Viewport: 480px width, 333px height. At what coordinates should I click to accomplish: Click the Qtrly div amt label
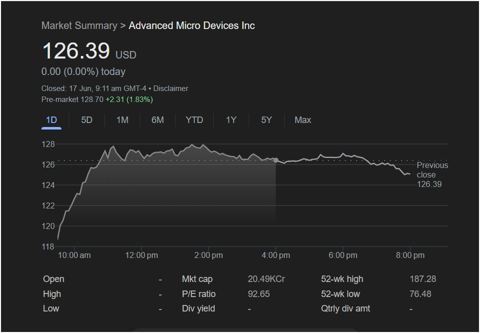[346, 308]
